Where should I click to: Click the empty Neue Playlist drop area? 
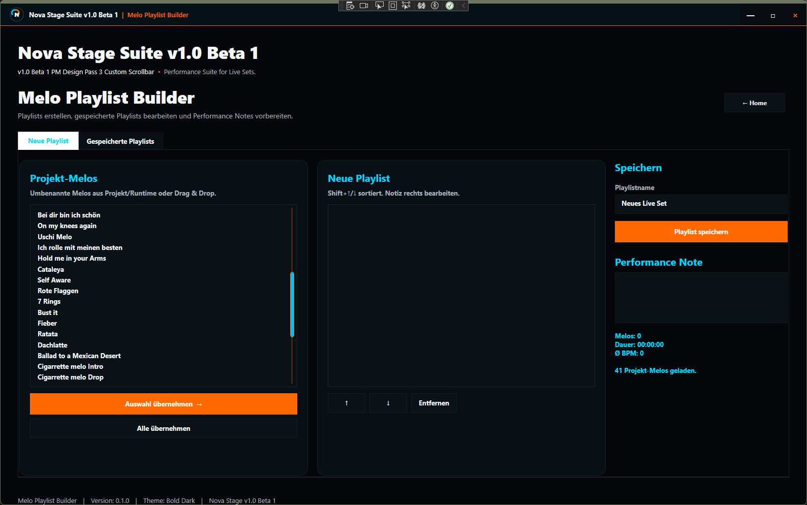[x=461, y=296]
